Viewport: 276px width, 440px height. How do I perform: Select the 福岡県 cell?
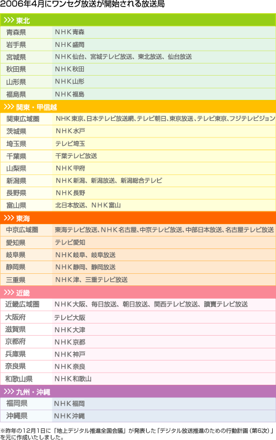click(x=26, y=404)
